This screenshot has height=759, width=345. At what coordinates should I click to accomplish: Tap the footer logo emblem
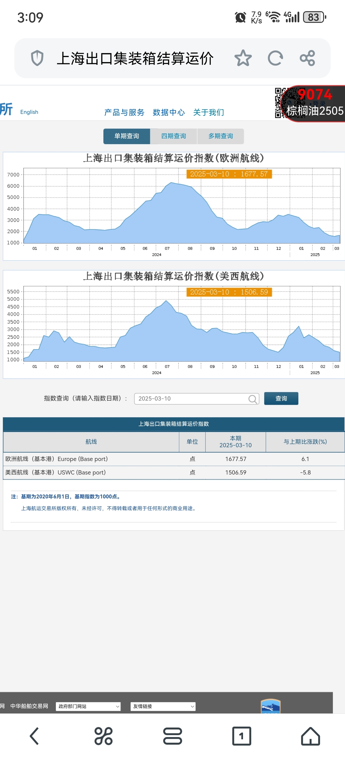271,706
